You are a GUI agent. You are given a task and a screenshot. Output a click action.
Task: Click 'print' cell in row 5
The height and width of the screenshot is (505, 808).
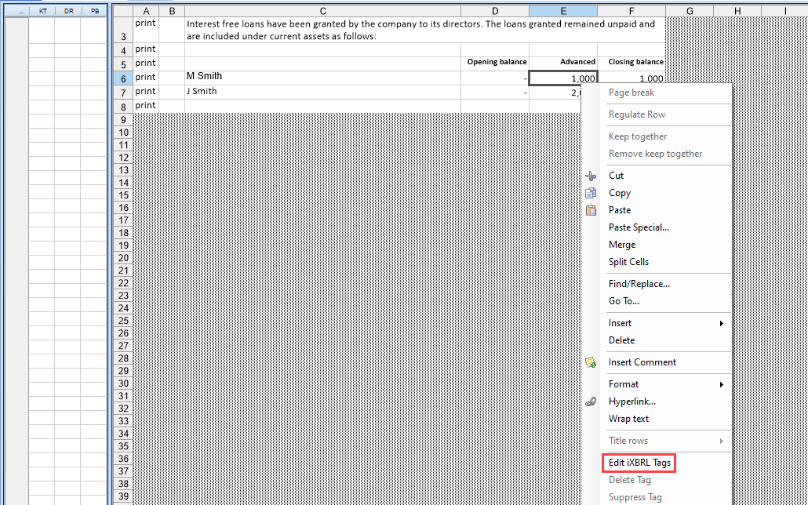coord(146,64)
